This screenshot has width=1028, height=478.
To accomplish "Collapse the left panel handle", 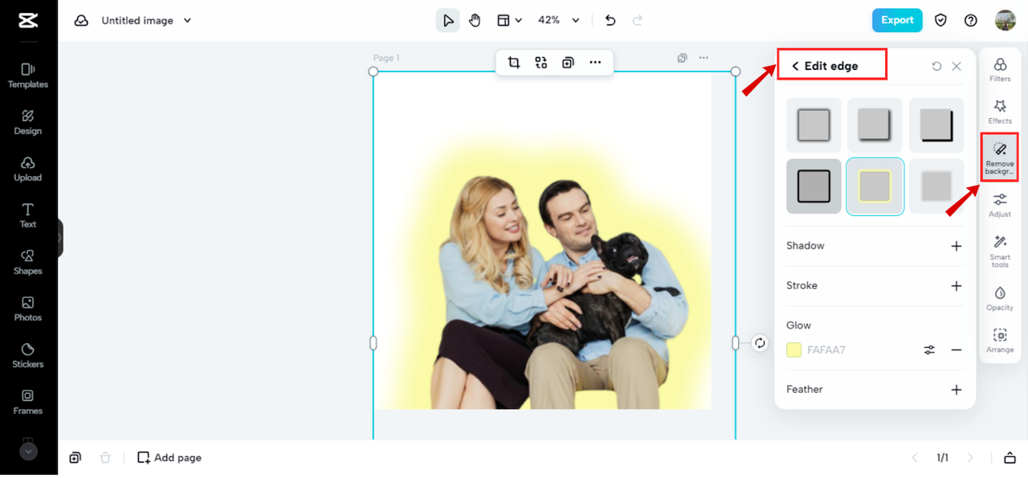I will pyautogui.click(x=60, y=239).
